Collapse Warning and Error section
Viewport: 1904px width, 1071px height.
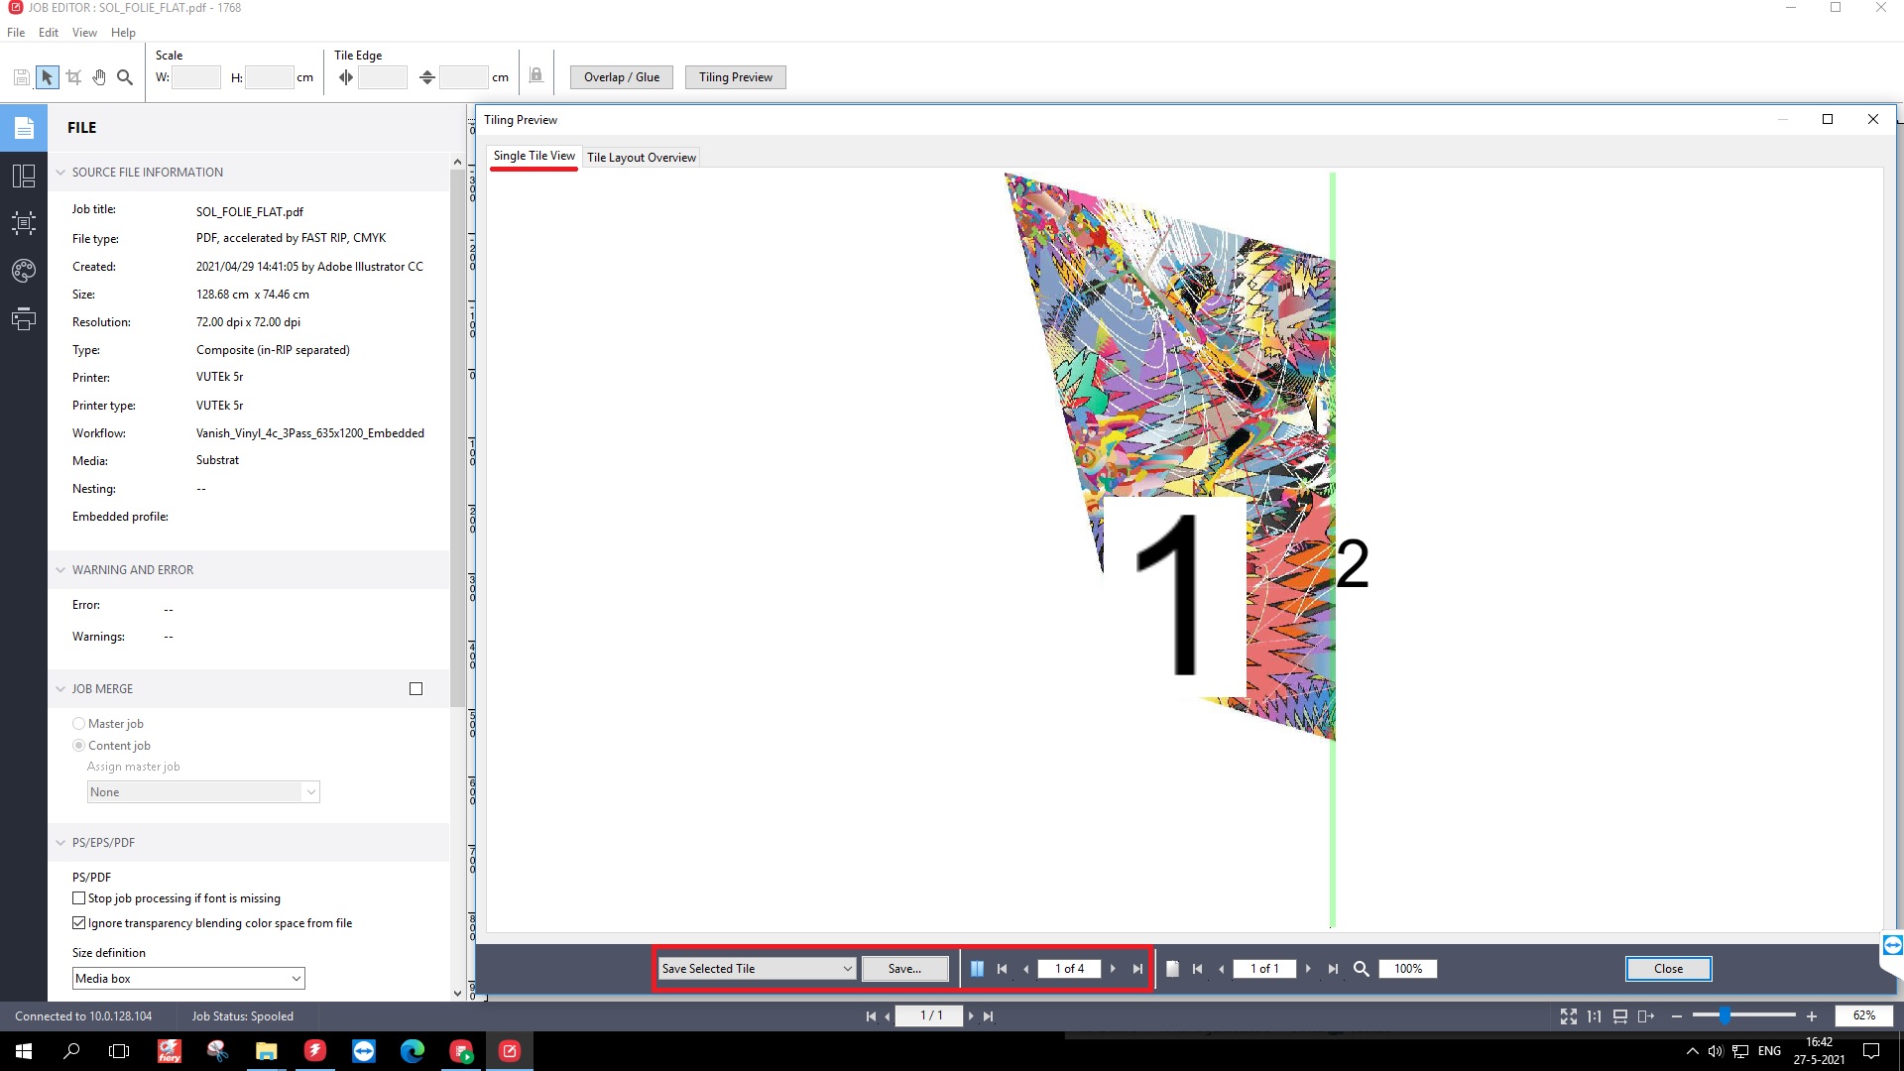point(60,570)
